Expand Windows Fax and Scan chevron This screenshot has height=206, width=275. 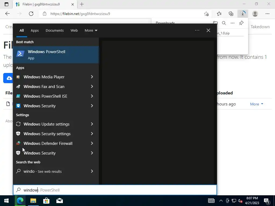pyautogui.click(x=92, y=86)
